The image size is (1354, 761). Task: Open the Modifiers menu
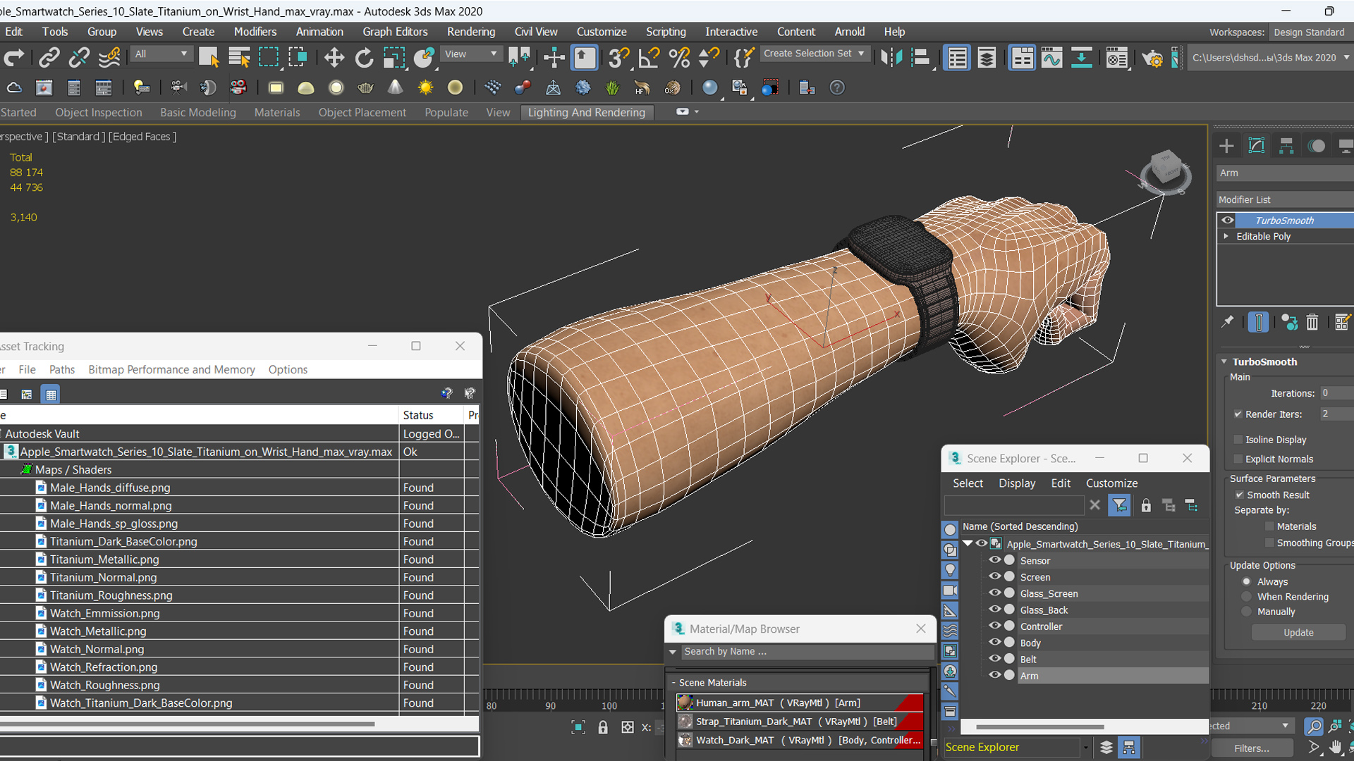[255, 32]
